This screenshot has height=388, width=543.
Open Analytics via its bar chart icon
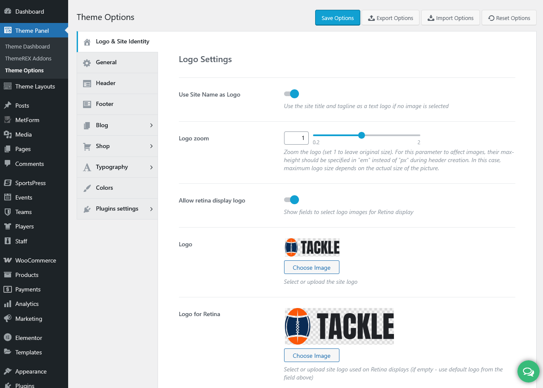[x=8, y=304]
